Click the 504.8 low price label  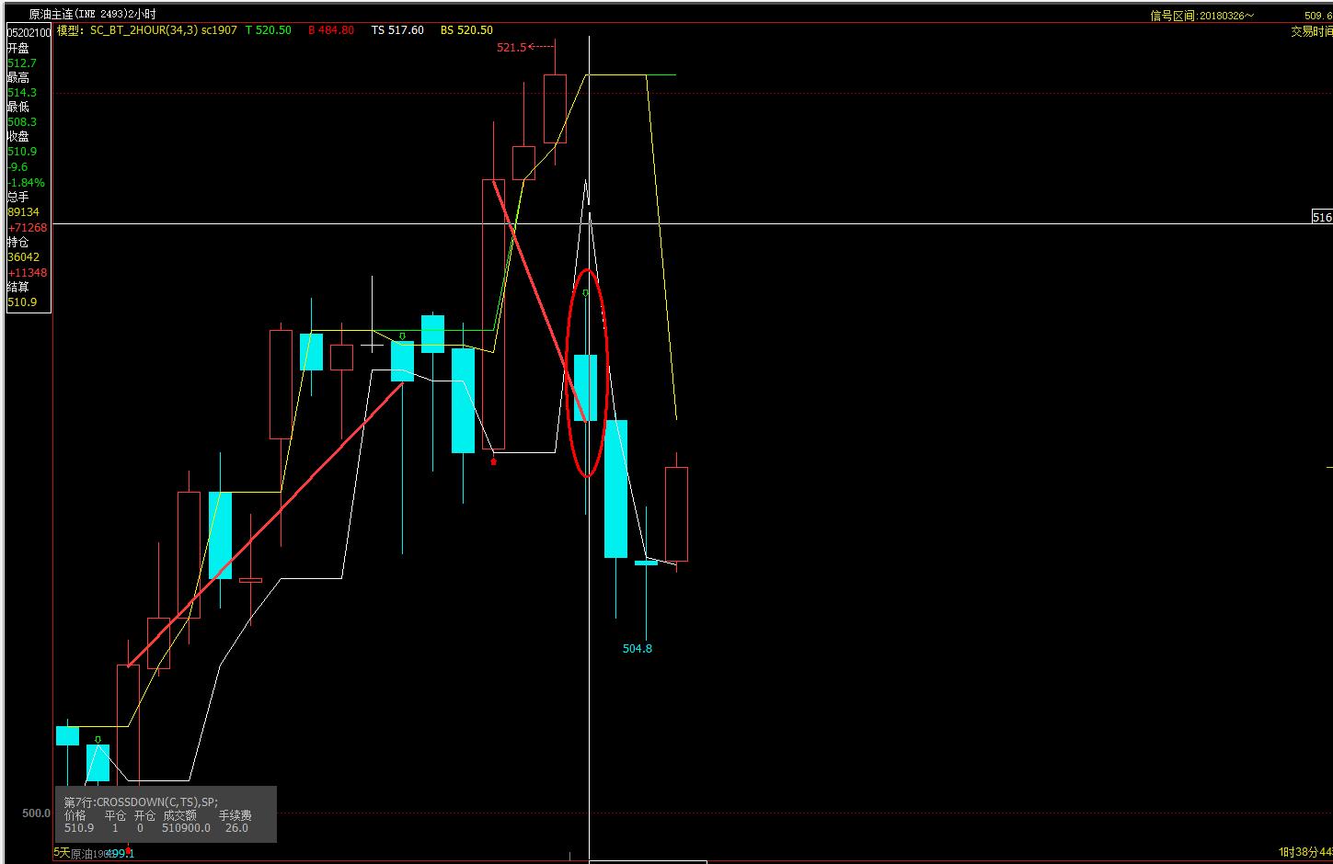tap(637, 649)
